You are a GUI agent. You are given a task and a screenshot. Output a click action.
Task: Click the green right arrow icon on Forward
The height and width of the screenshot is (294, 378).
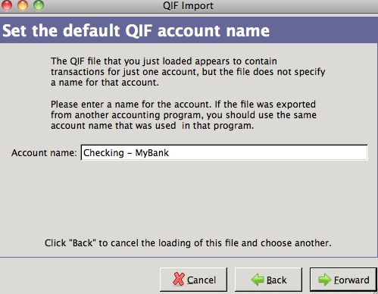coord(325,280)
